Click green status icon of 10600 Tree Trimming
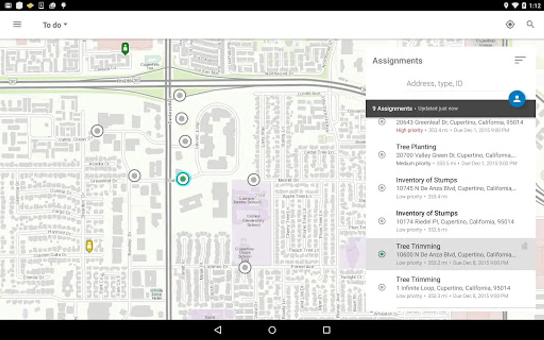 tap(382, 254)
